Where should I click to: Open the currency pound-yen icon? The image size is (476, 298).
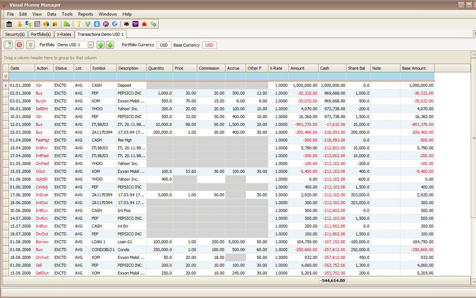tap(28, 24)
